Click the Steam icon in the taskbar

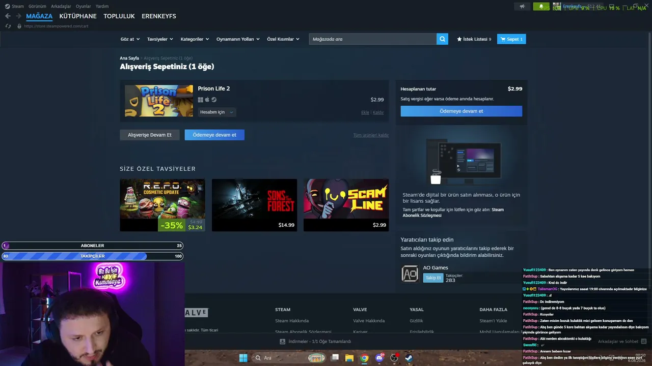pos(409,358)
